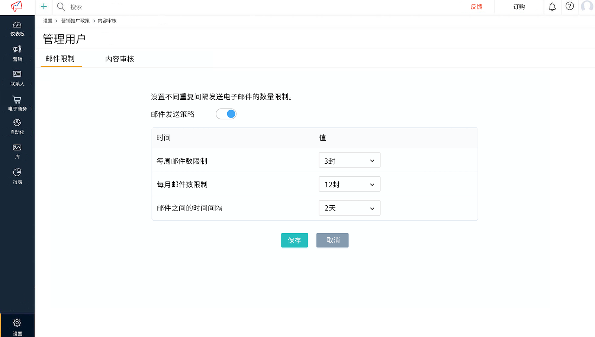
Task: Click the 保存 save button
Action: click(294, 240)
